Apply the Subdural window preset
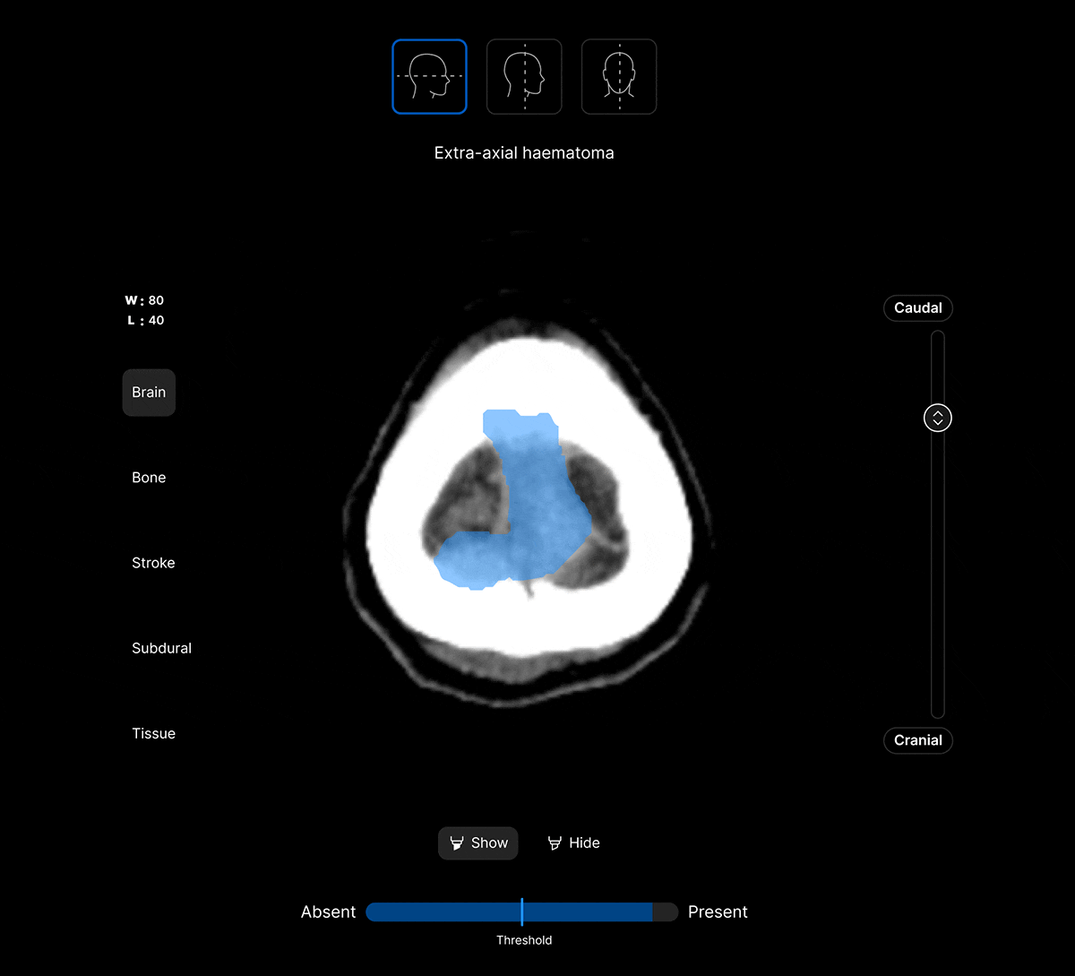Screen dimensions: 1075x976 [x=161, y=648]
